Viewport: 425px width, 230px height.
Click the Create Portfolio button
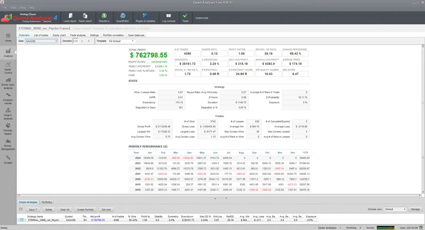[85, 209]
